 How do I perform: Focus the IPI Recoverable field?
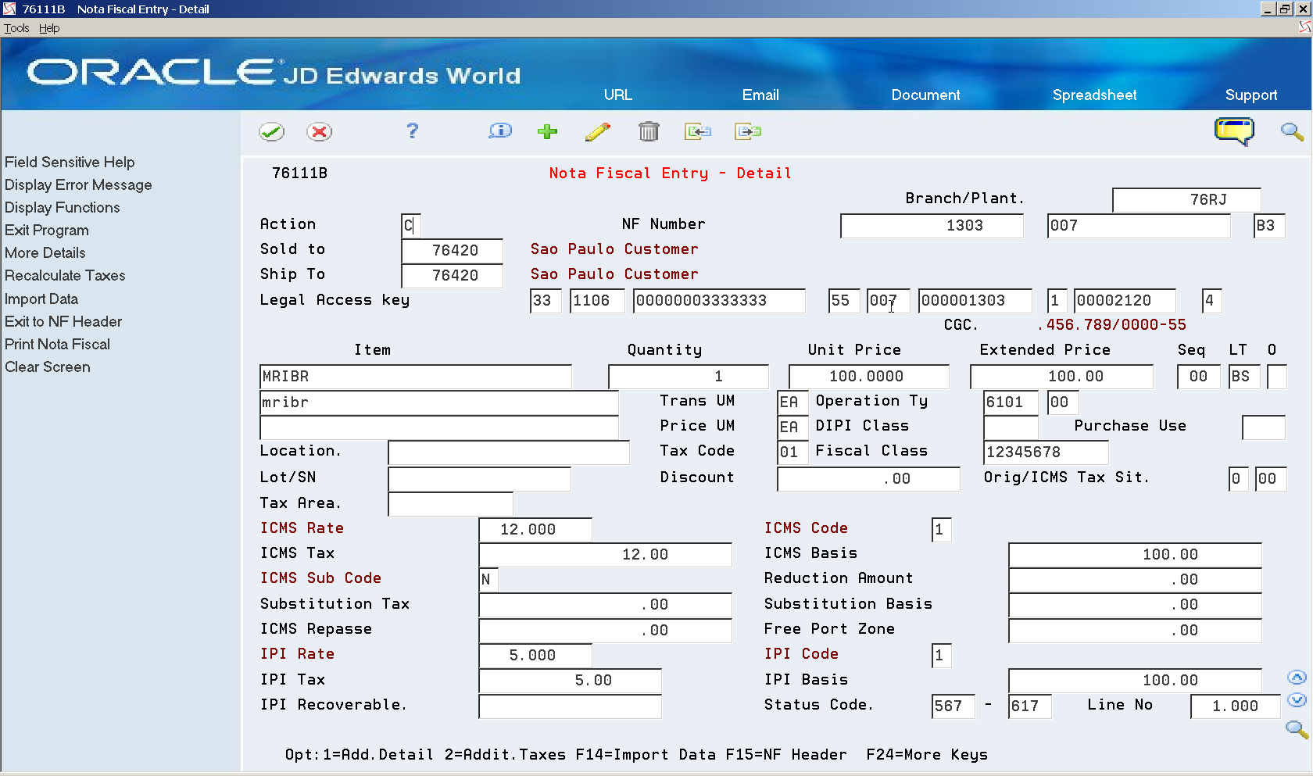(571, 706)
